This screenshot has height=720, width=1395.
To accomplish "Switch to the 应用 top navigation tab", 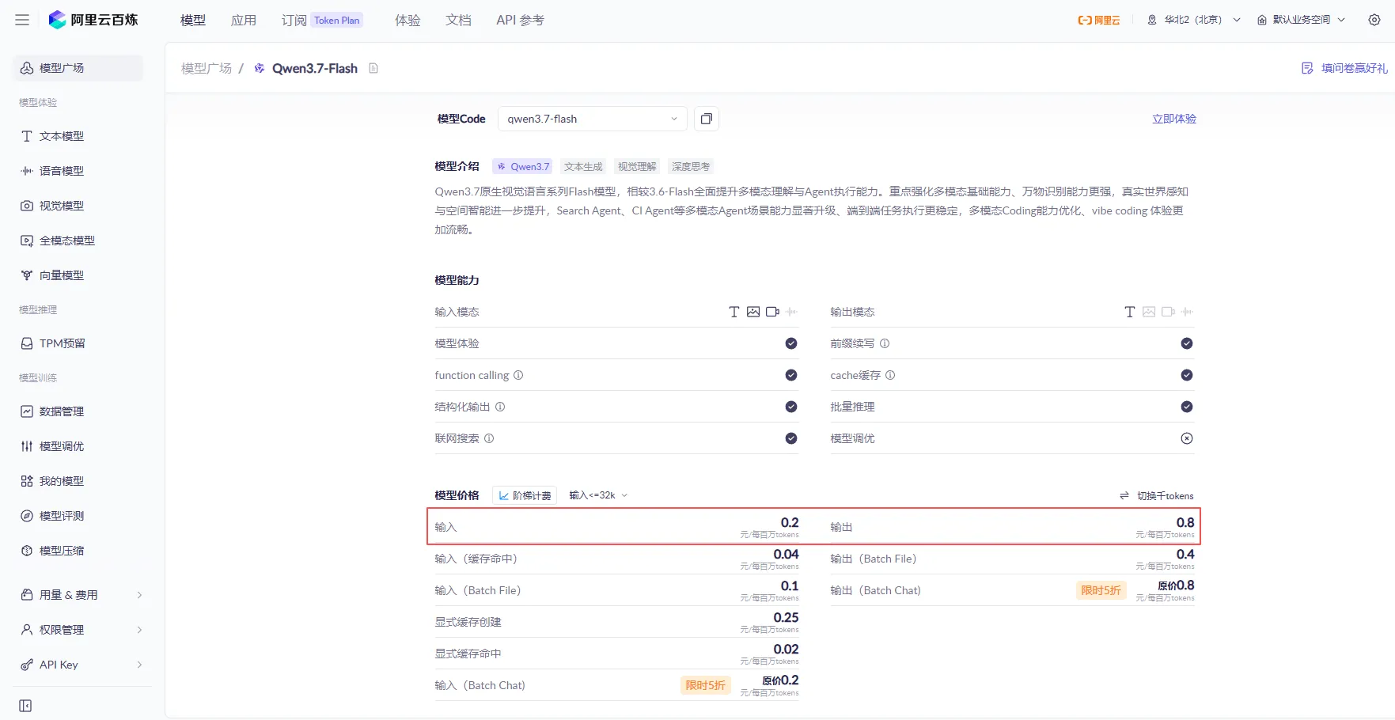I will tap(244, 20).
